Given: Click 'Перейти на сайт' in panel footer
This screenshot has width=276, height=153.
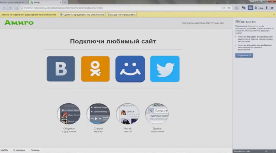Looking at the screenshot, I should pos(243,151).
